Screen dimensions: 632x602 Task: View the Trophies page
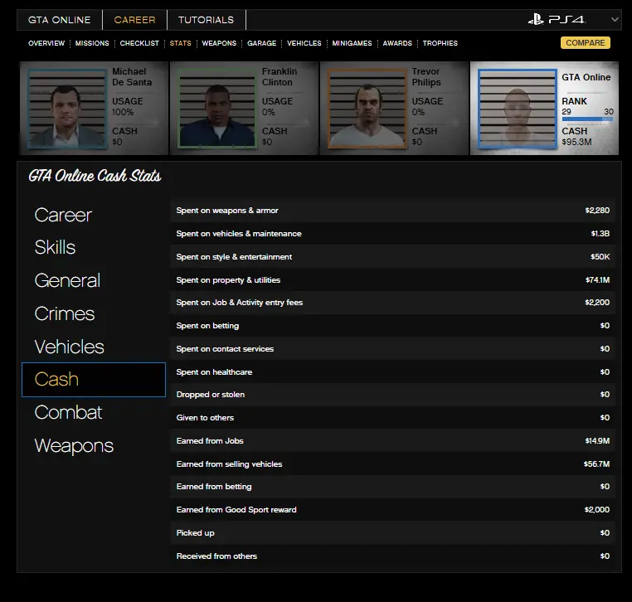pyautogui.click(x=440, y=43)
